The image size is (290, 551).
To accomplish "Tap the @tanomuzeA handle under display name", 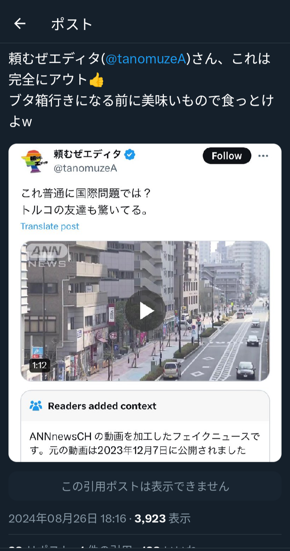I will (85, 168).
